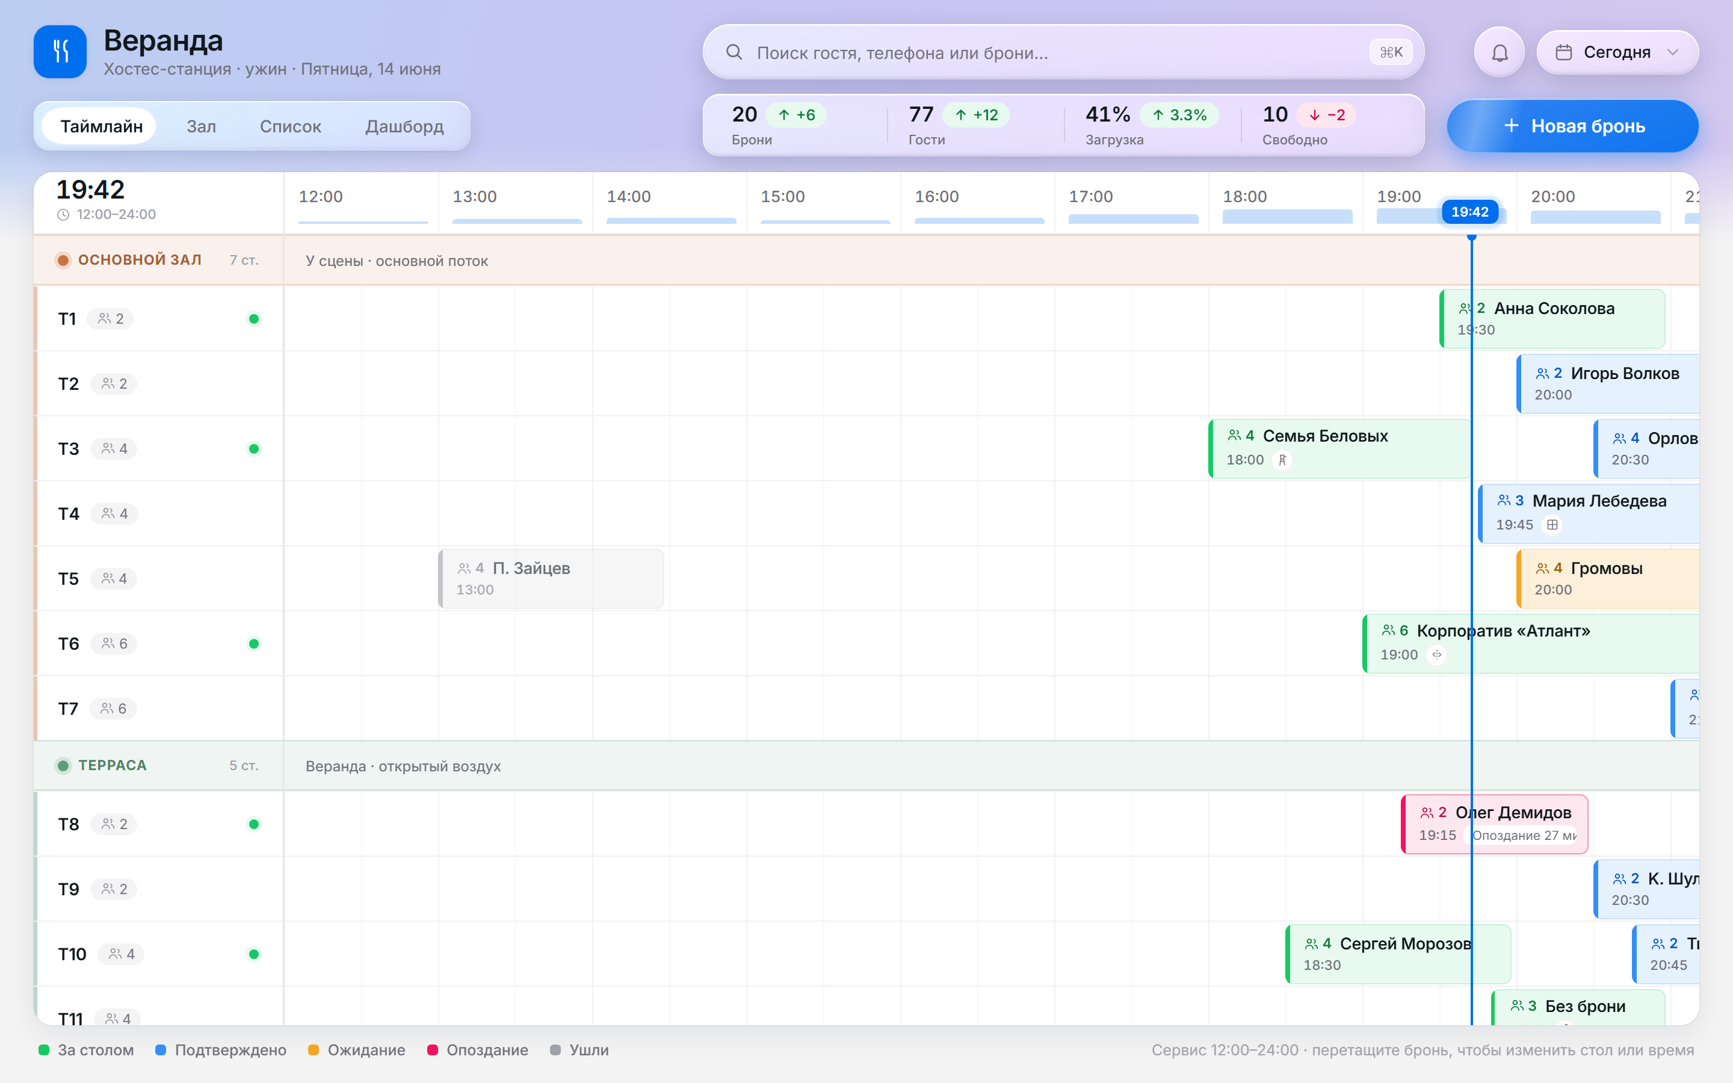Click the search magnifier icon
This screenshot has height=1083, width=1733.
tap(734, 52)
